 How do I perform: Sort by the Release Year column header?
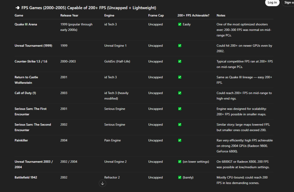pos(68,15)
